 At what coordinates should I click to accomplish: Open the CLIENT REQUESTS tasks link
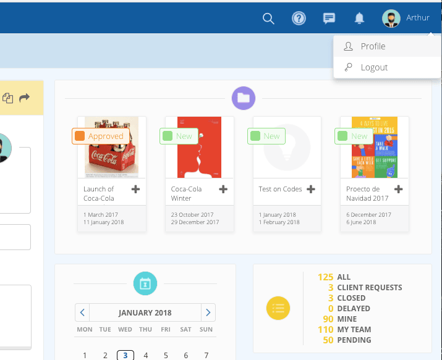tap(369, 288)
